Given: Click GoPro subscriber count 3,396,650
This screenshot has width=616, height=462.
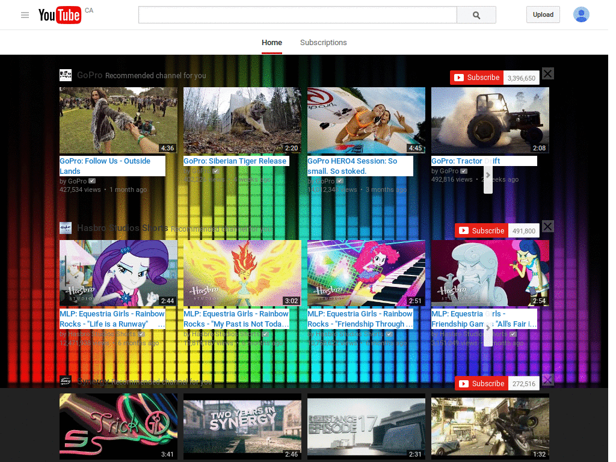Looking at the screenshot, I should [522, 78].
